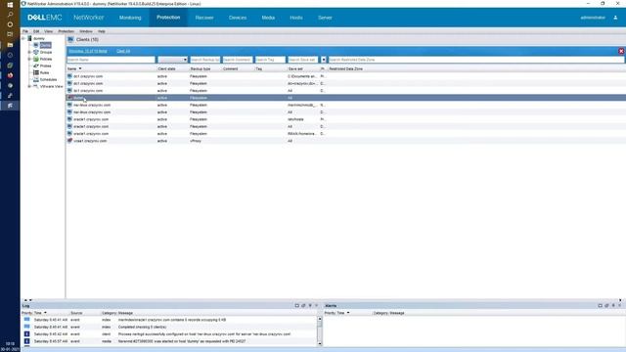Open the Protection menu in menu bar
This screenshot has width=626, height=352.
(x=66, y=31)
